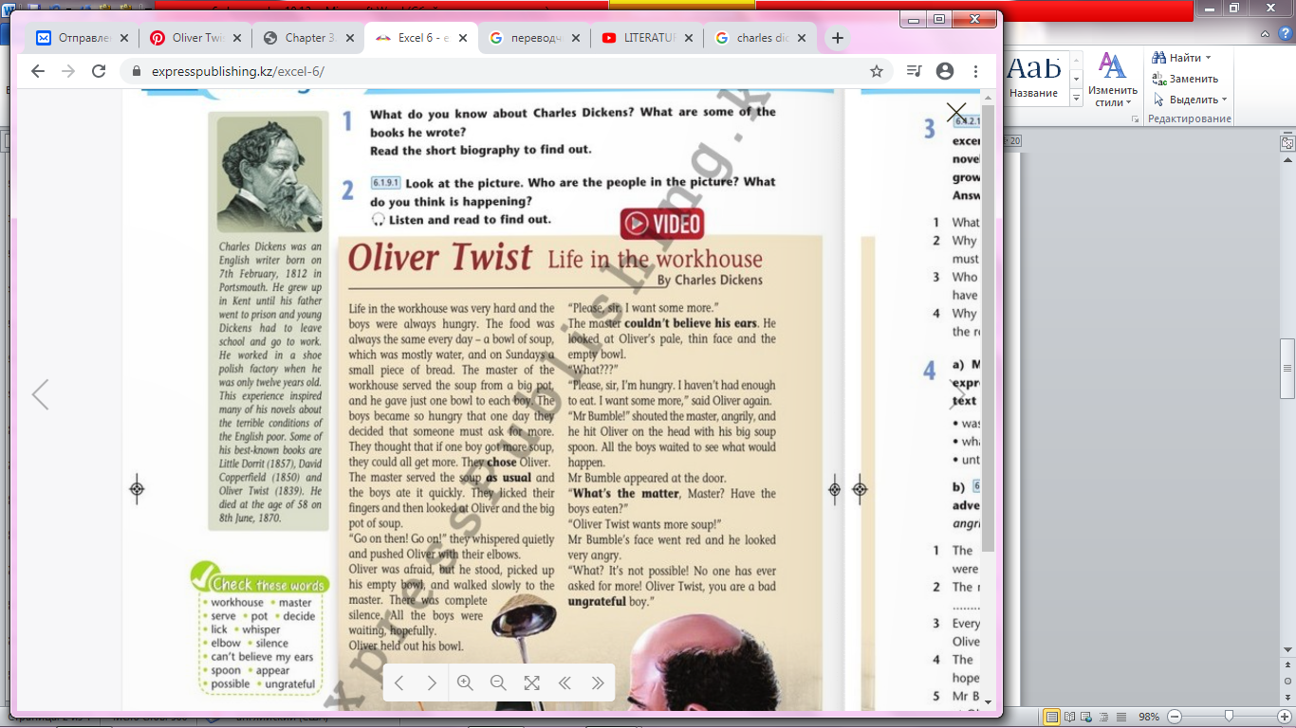Click the "Oliver Twist" story title
This screenshot has width=1296, height=728.
click(x=440, y=257)
